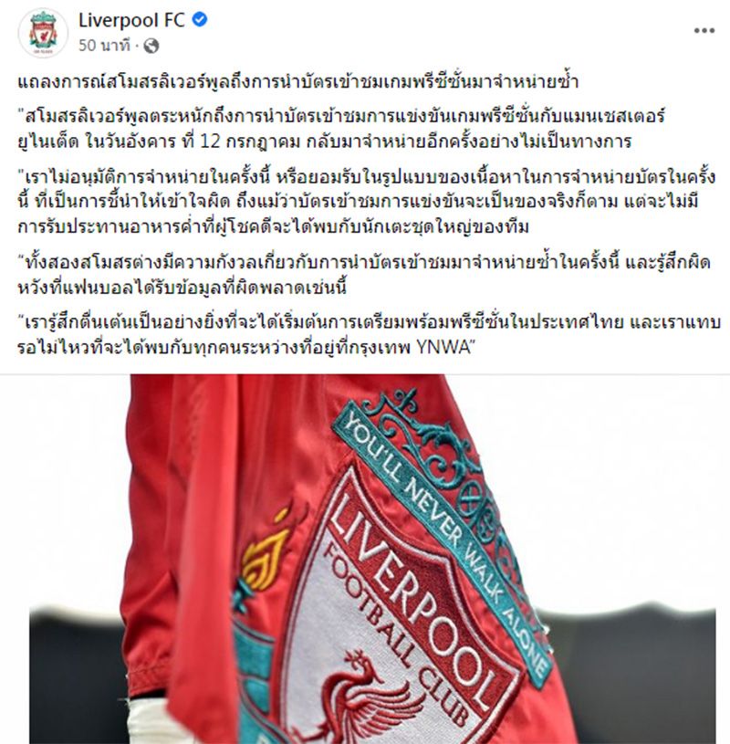Image resolution: width=730 pixels, height=744 pixels.
Task: Click the paragraph beginning 'ทั้งสองสโมสร'
Action: [364, 275]
